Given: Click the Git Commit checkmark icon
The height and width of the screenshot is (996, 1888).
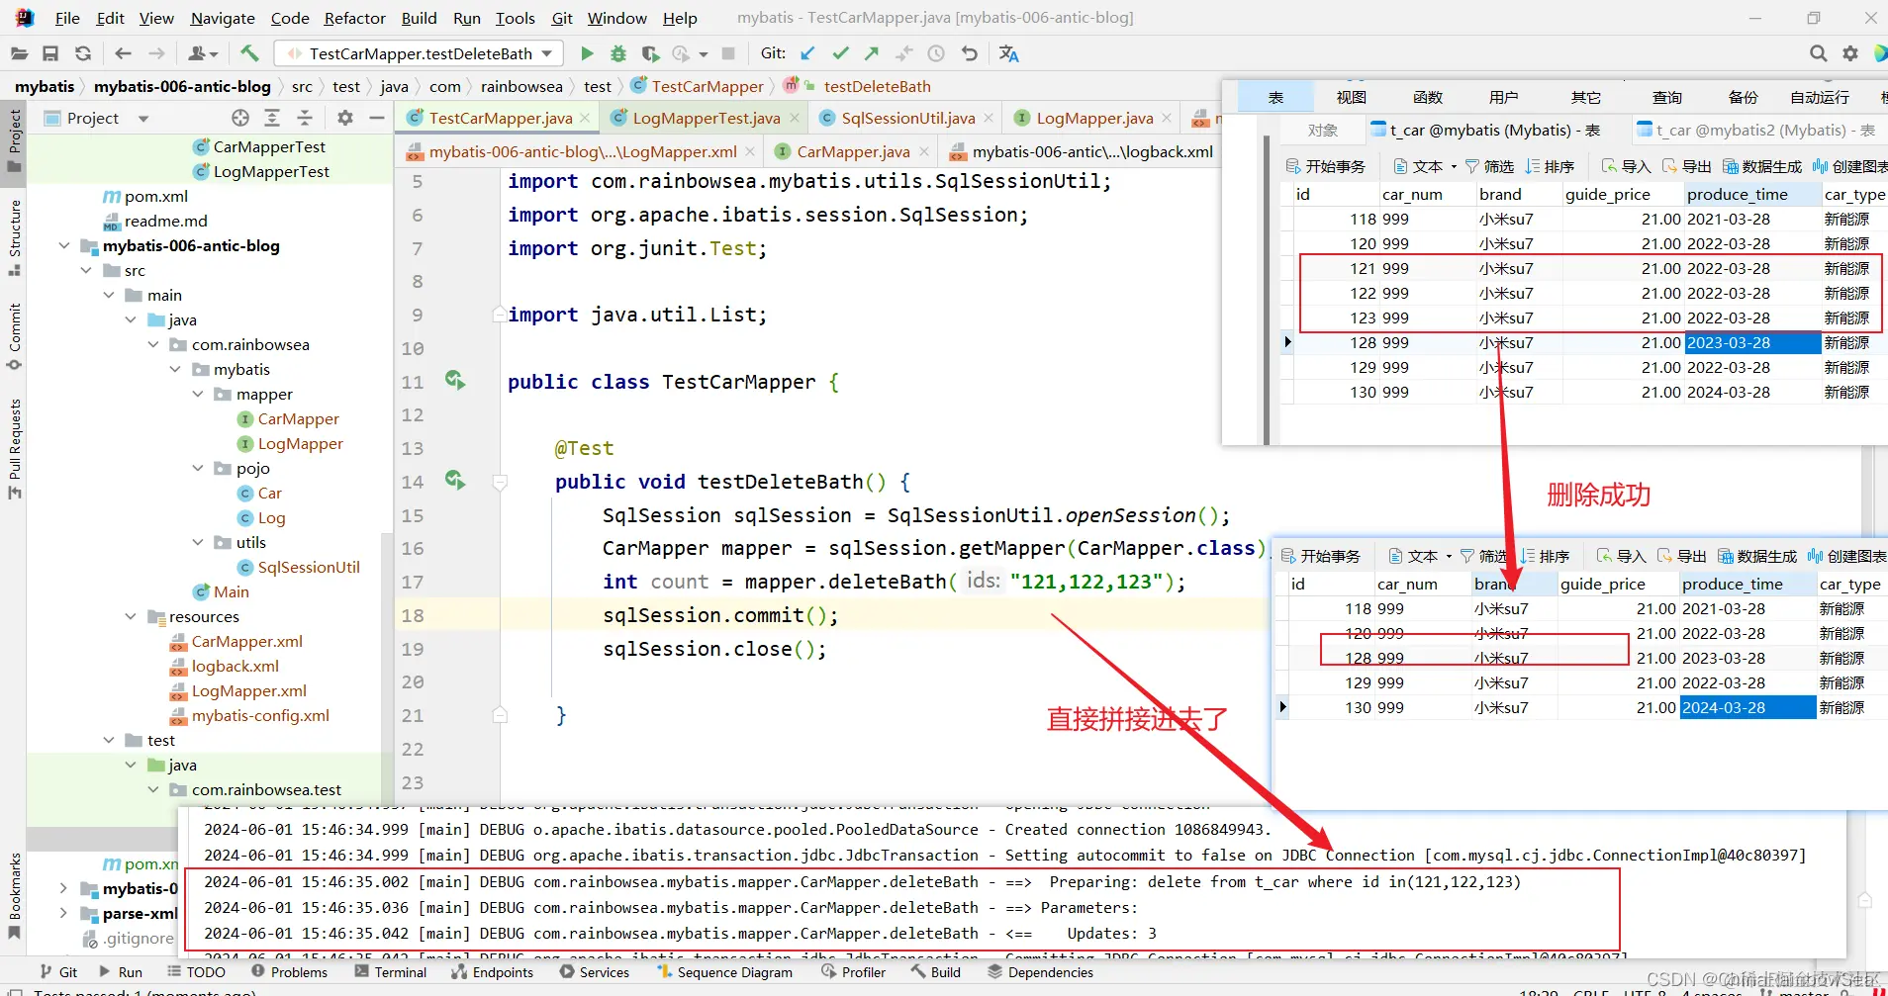Looking at the screenshot, I should tap(840, 53).
